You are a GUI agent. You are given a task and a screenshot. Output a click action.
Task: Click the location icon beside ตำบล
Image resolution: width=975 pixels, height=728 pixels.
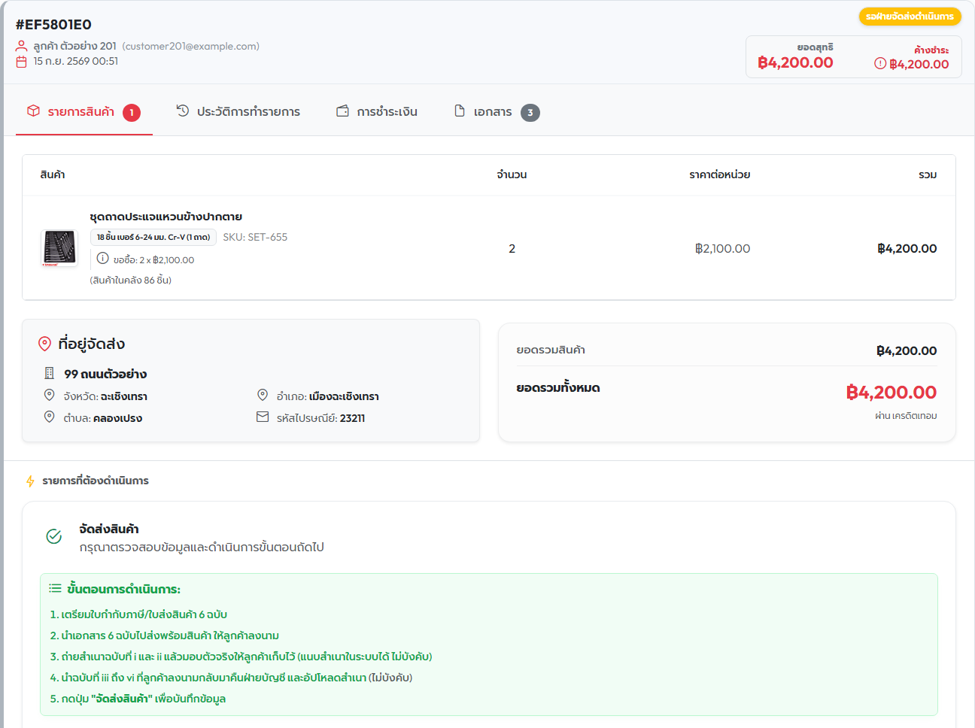click(50, 417)
